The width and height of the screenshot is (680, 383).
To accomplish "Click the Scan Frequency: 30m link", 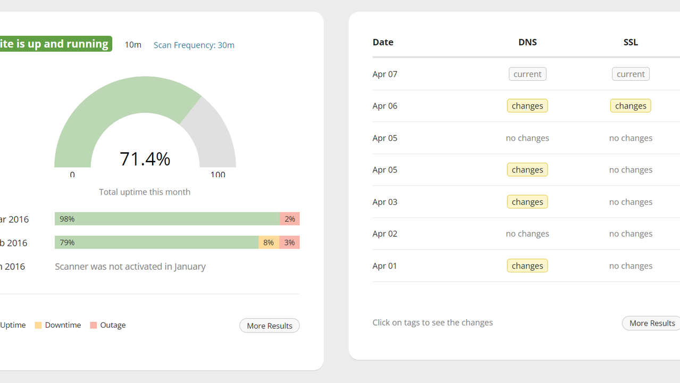I will (x=194, y=45).
